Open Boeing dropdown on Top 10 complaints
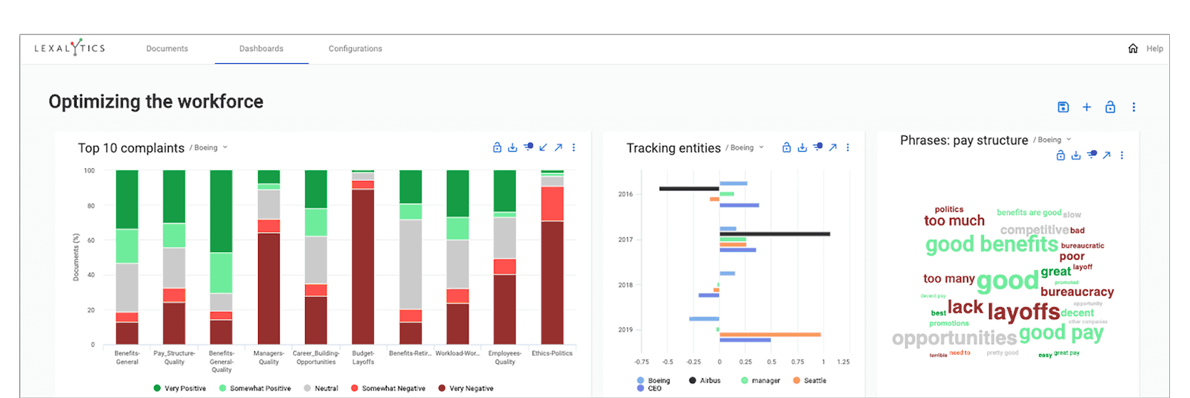Screen dimensions: 1190x398 click(x=210, y=147)
